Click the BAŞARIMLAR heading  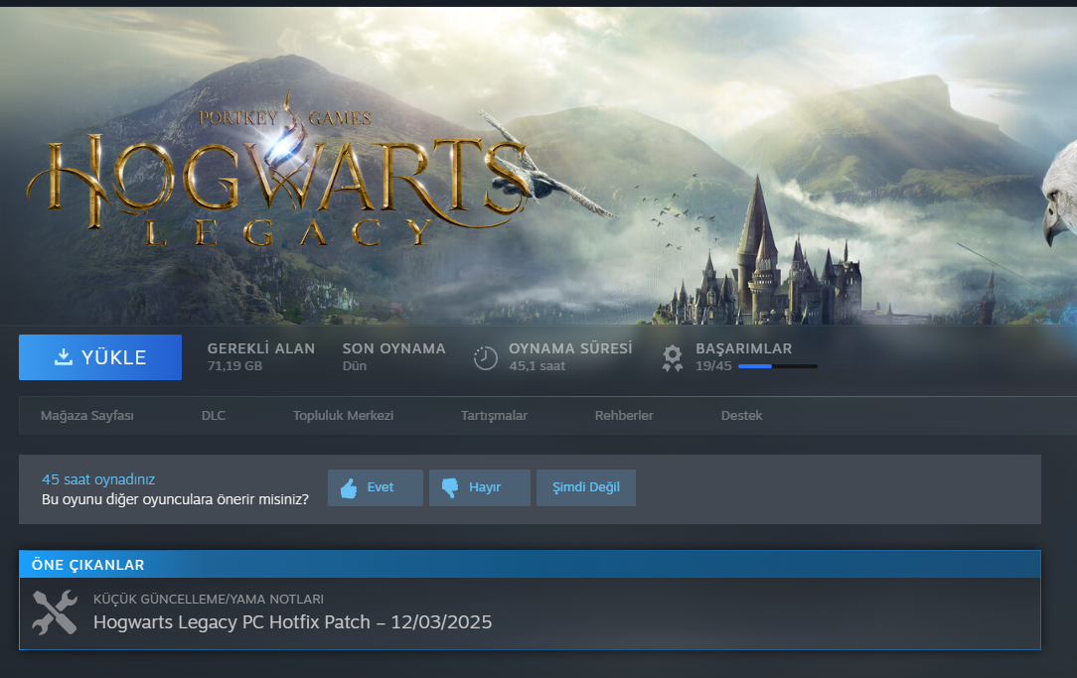744,348
